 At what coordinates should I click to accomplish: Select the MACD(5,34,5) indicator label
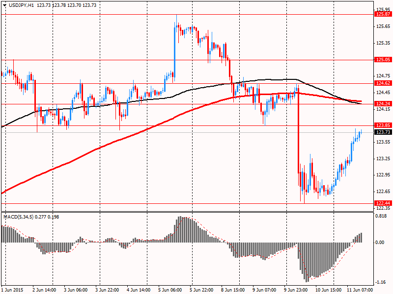(19, 217)
